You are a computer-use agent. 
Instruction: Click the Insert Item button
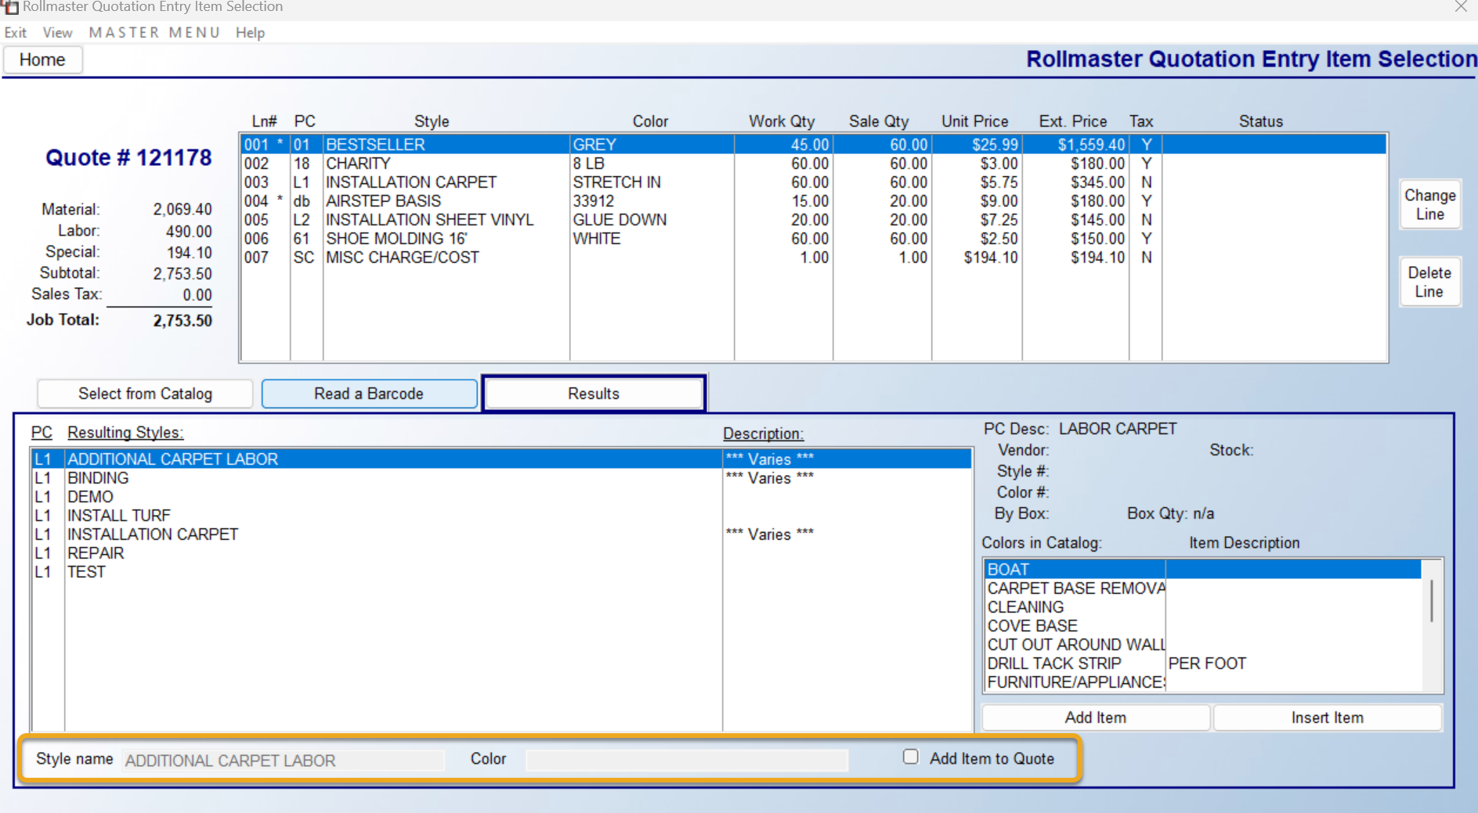(1327, 718)
